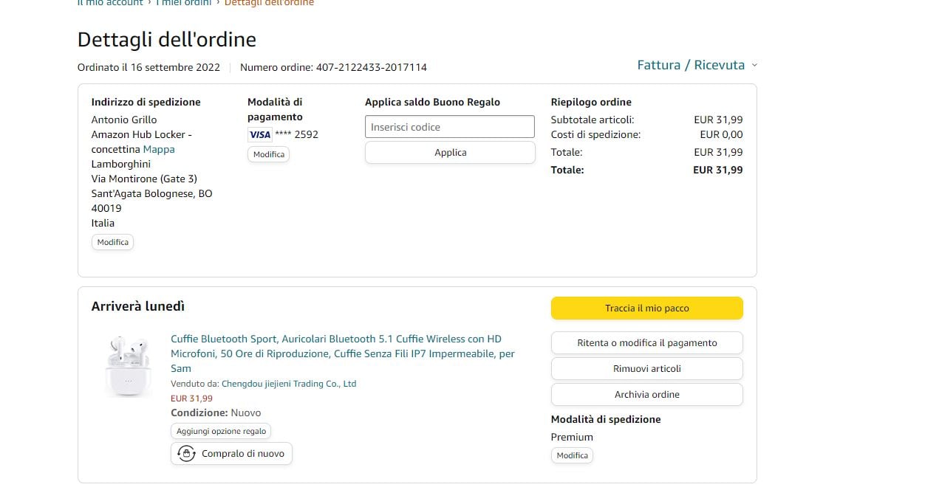Click Aggiungi opzione regalo button
Viewport: 939px width, 490px height.
click(221, 431)
